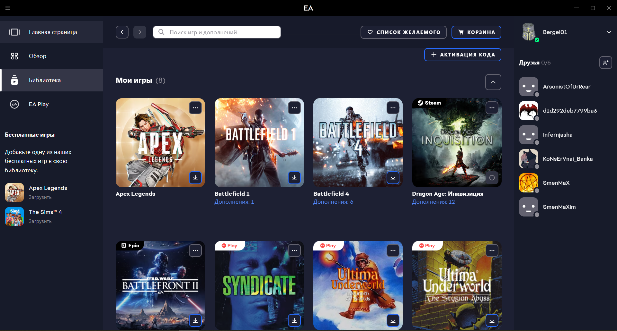Image resolution: width=617 pixels, height=331 pixels.
Task: Click the Epic badge on Battlefront II card
Action: (x=130, y=246)
